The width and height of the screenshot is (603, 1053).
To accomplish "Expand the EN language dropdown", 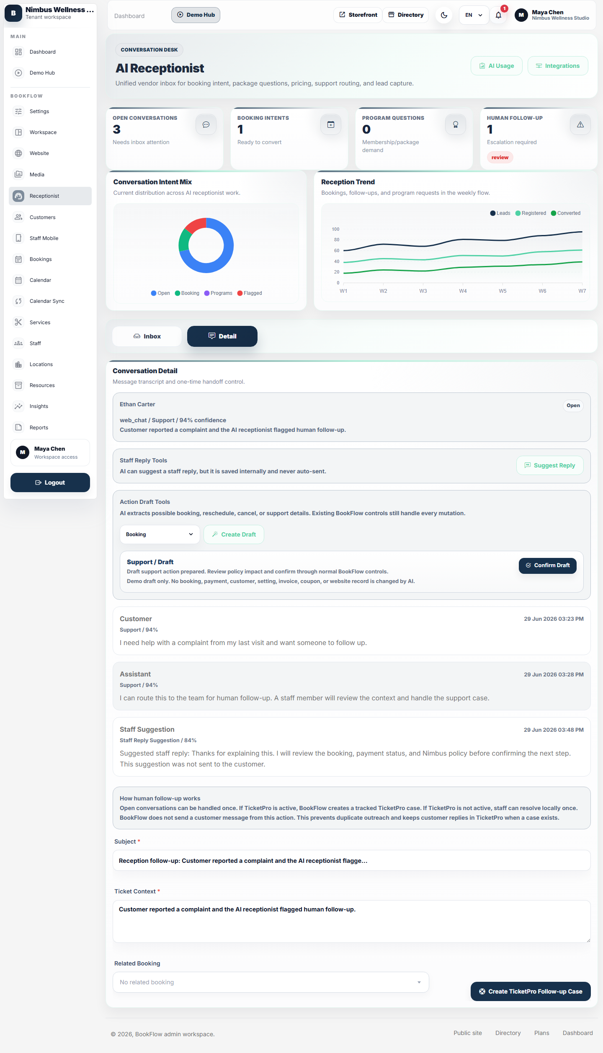I will coord(474,15).
